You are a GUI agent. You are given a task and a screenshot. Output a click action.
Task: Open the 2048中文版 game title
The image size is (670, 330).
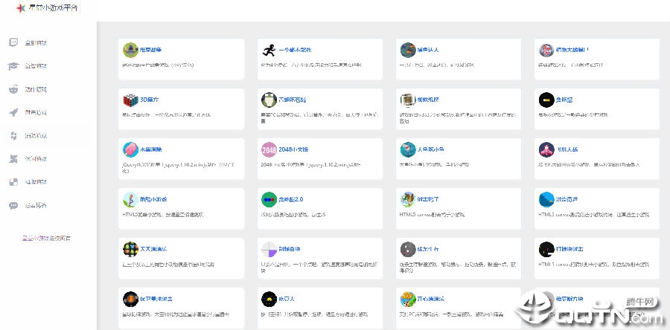[293, 149]
